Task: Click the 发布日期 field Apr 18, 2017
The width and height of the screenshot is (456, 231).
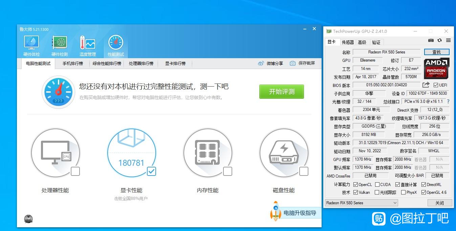Action: tap(366, 77)
